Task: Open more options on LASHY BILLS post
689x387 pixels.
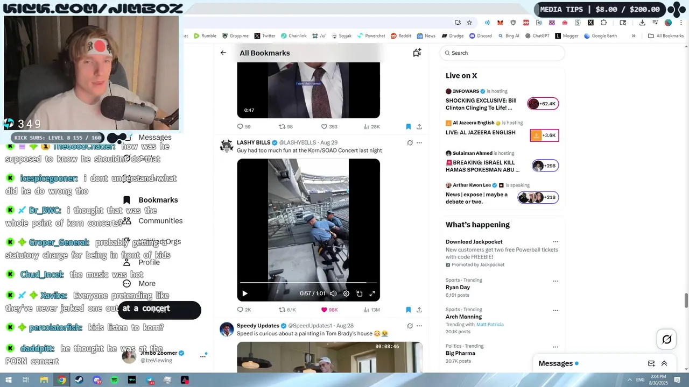Action: click(x=419, y=143)
